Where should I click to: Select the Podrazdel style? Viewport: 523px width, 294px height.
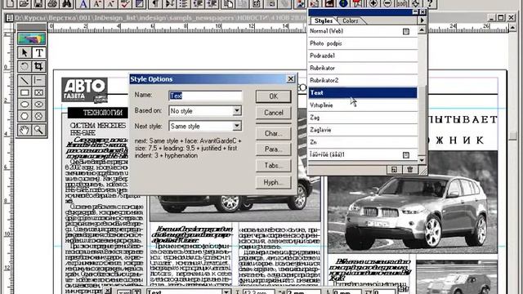[x=363, y=56]
